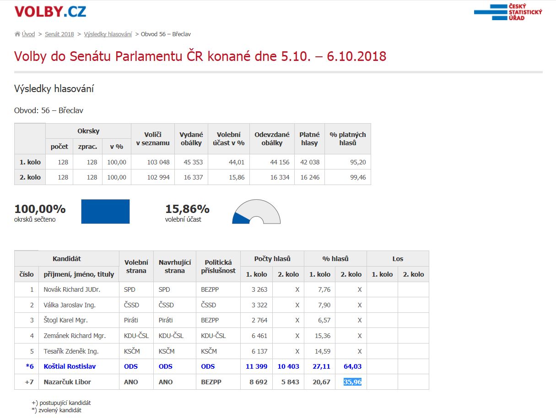Click the blue 100% counted progress bar
This screenshot has width=556, height=420.
[105, 212]
